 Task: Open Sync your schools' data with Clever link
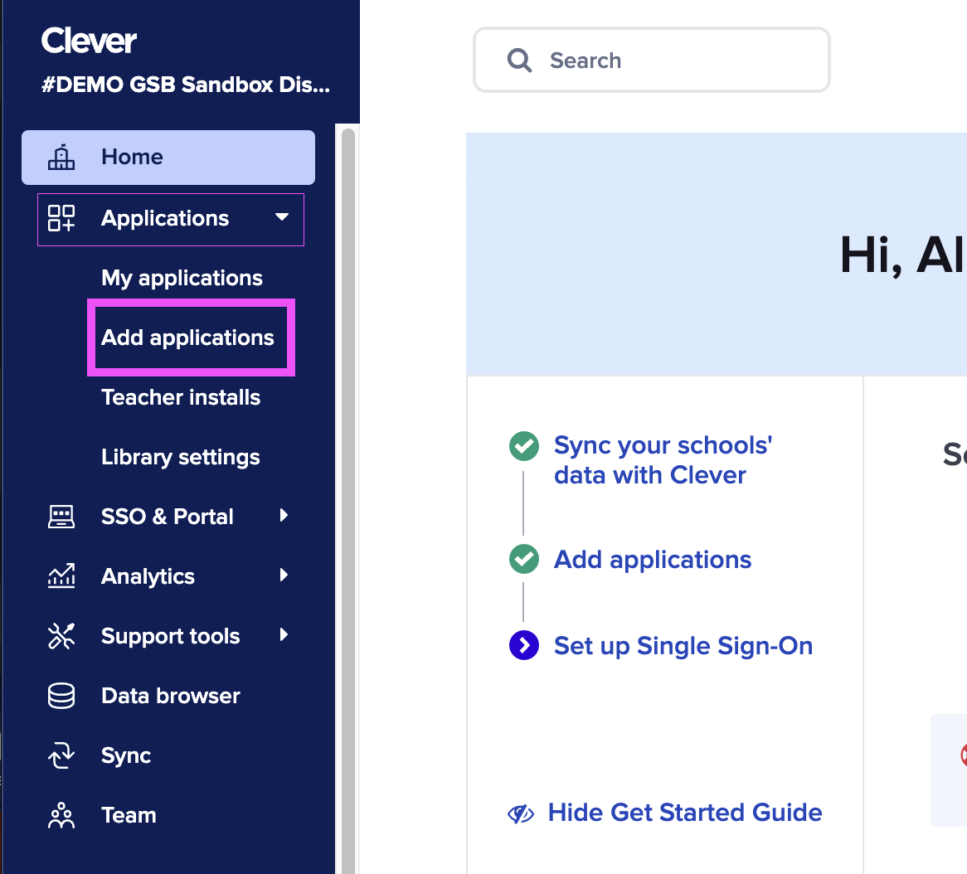pos(663,460)
